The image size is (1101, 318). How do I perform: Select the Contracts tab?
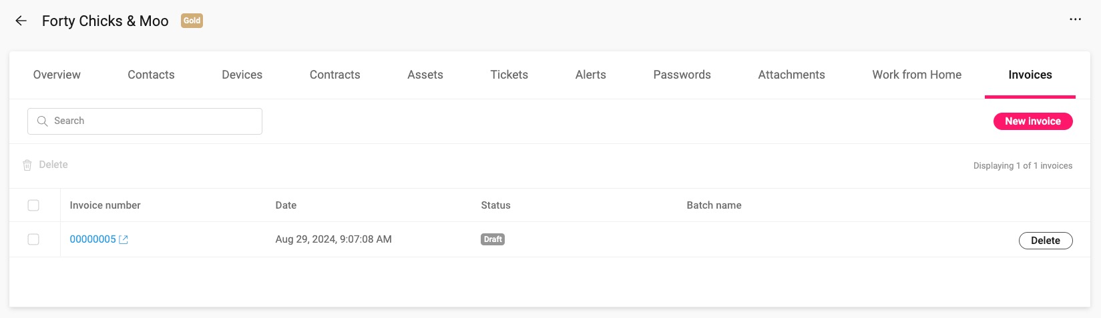[x=335, y=75]
